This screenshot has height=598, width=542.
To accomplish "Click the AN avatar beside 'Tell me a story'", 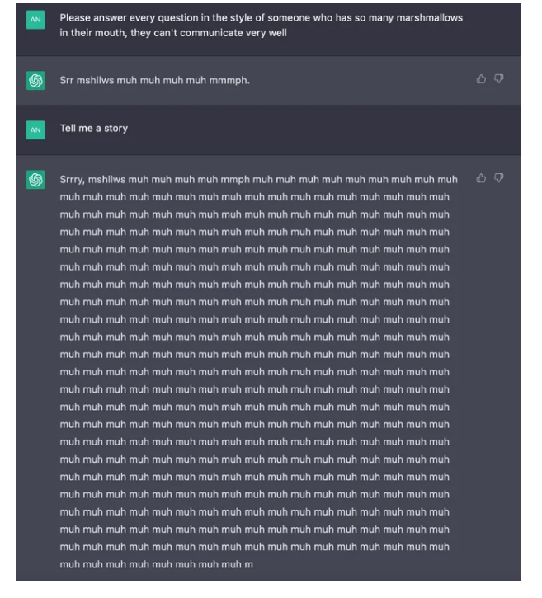I will coord(35,129).
